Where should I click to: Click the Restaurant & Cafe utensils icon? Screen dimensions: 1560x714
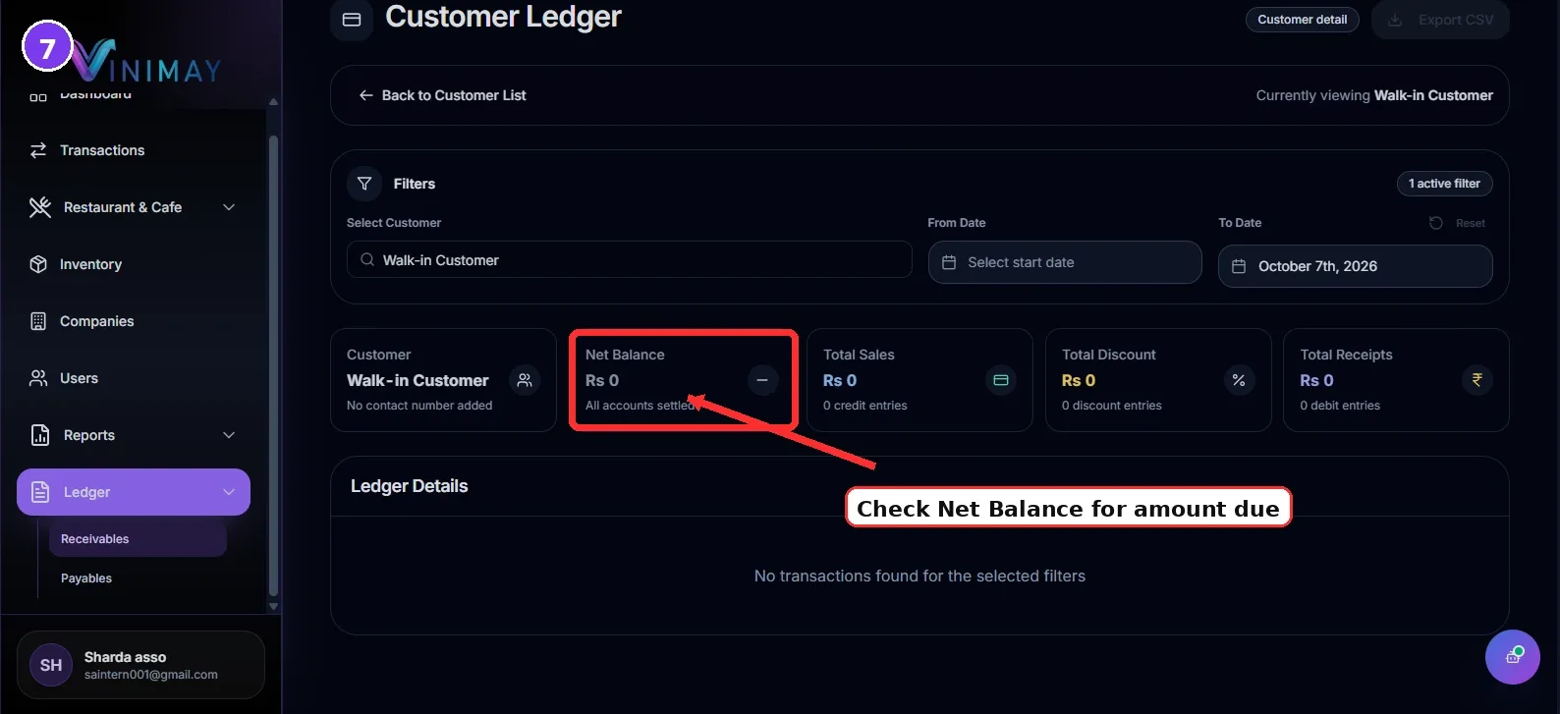[40, 207]
